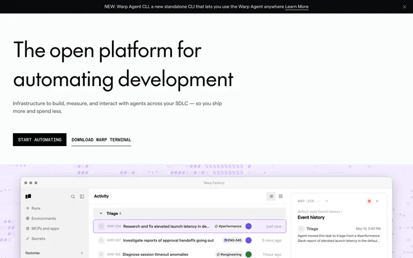Toggle status circle for WRP-236
Screen dimensions: 413x258
coord(101,227)
